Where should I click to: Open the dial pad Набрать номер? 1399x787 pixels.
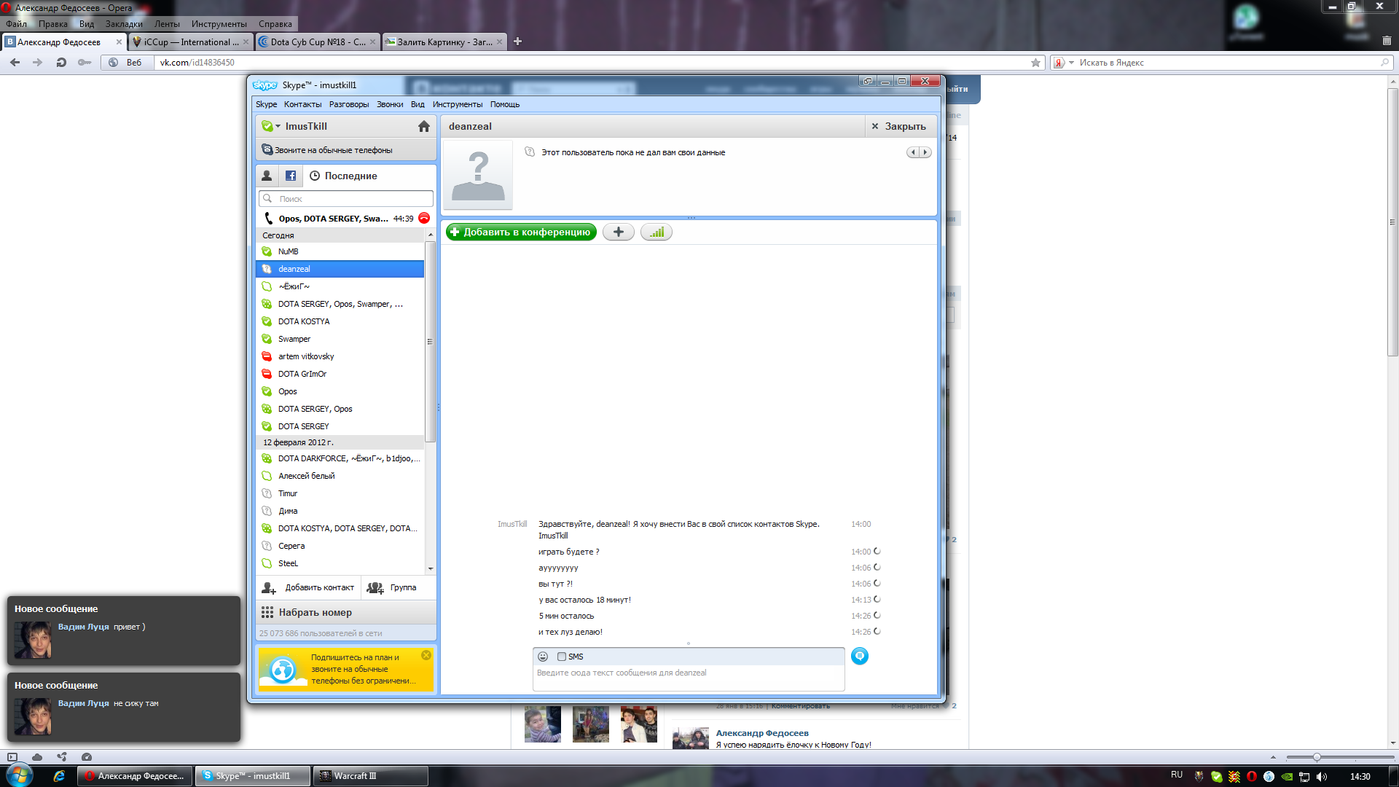pyautogui.click(x=346, y=613)
